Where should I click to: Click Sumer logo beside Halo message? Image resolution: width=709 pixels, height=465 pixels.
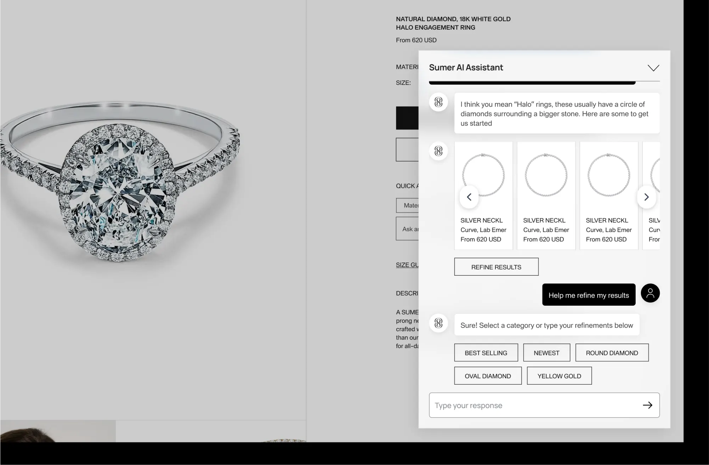point(439,102)
